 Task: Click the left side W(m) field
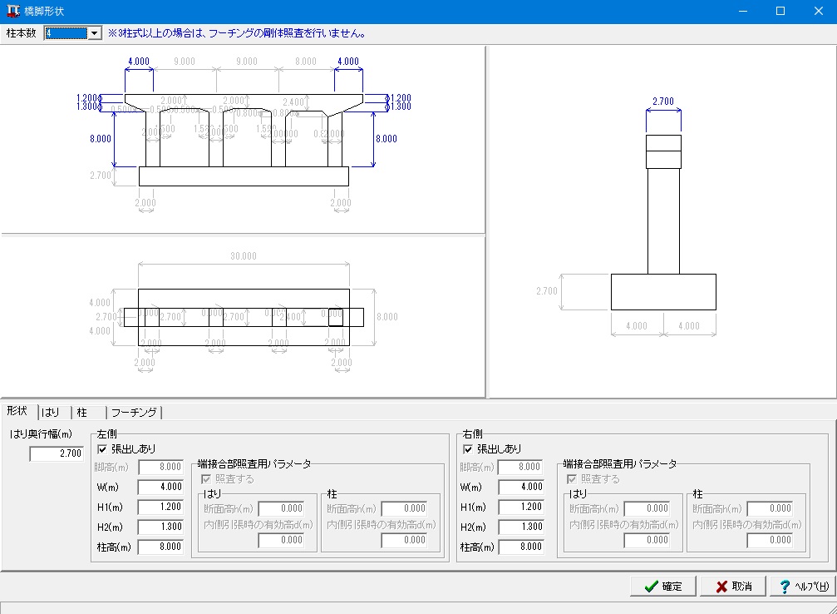[160, 488]
